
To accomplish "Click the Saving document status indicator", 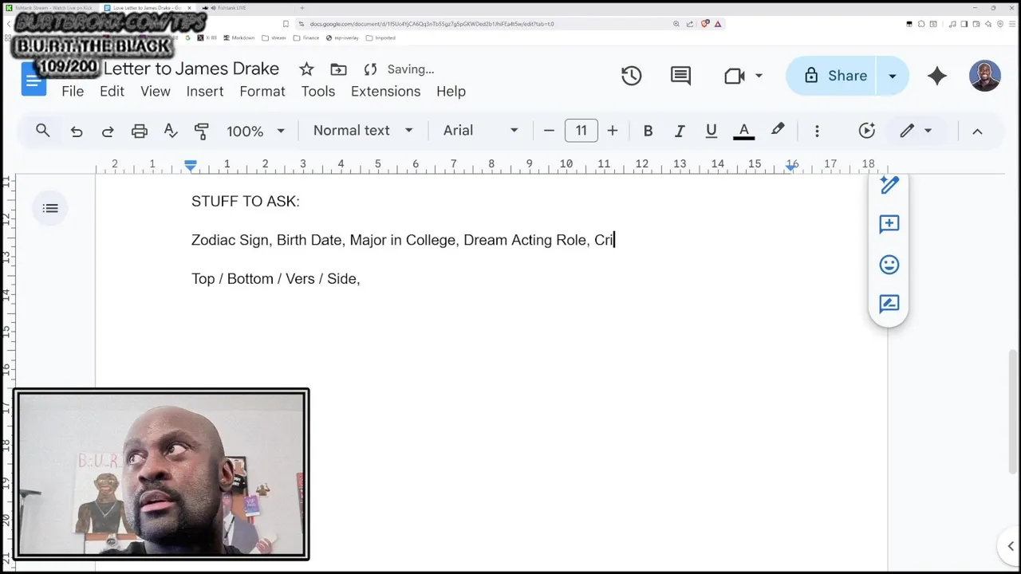I will point(398,69).
